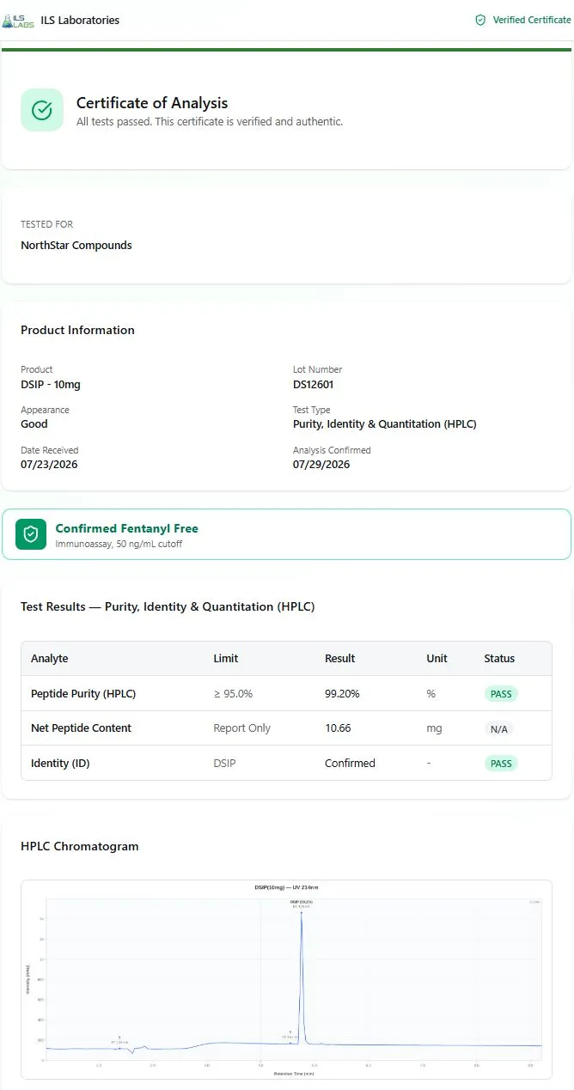This screenshot has height=1090, width=574.
Task: Click the lot number DS12601
Action: tap(313, 385)
